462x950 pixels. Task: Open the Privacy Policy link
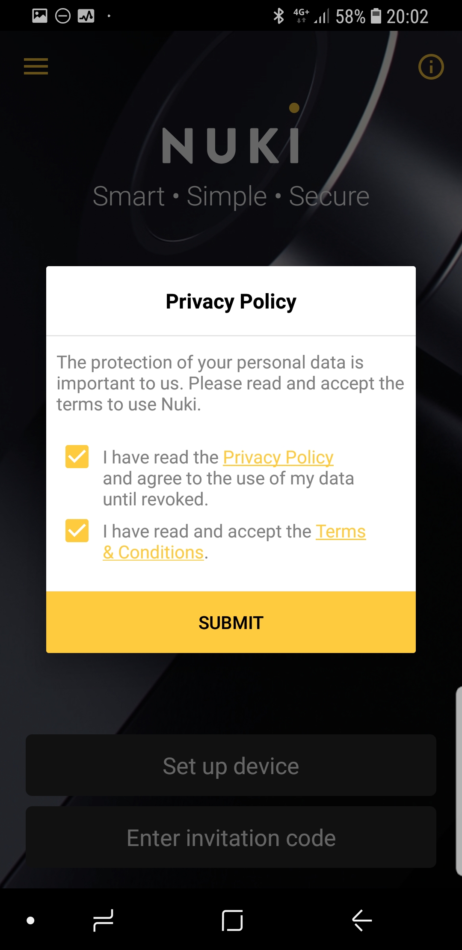tap(278, 457)
